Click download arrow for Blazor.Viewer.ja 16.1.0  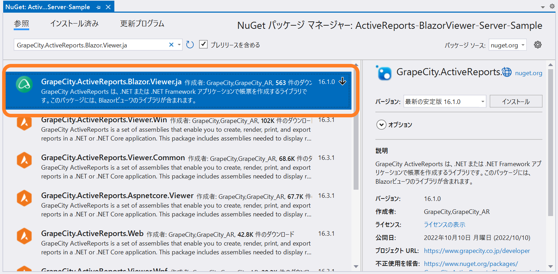tap(342, 81)
